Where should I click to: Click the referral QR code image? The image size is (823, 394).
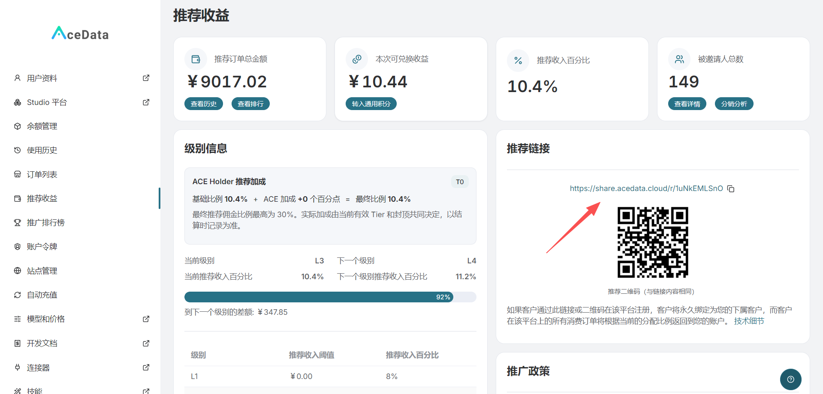point(653,242)
